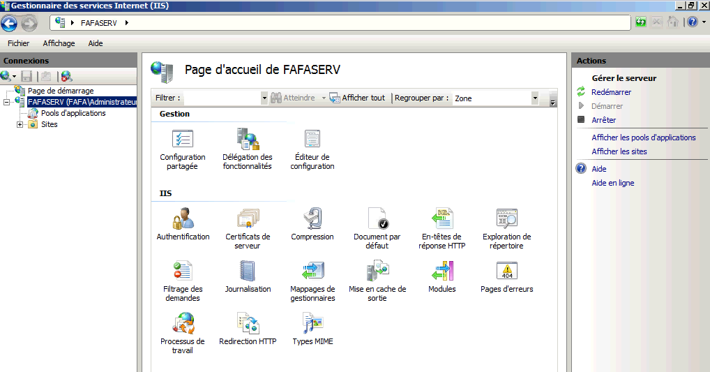710x372 pixels.
Task: Click the forward navigation arrow
Action: (29, 24)
